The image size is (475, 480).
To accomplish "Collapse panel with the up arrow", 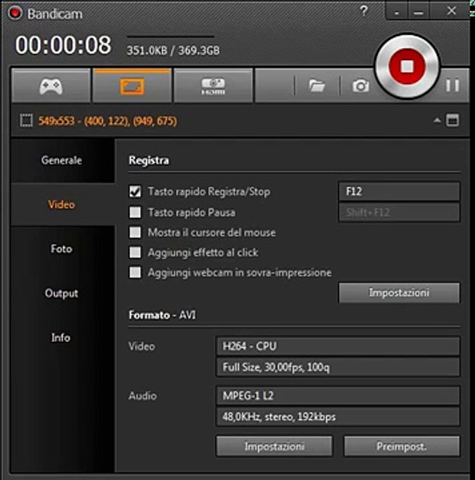I will pos(438,120).
